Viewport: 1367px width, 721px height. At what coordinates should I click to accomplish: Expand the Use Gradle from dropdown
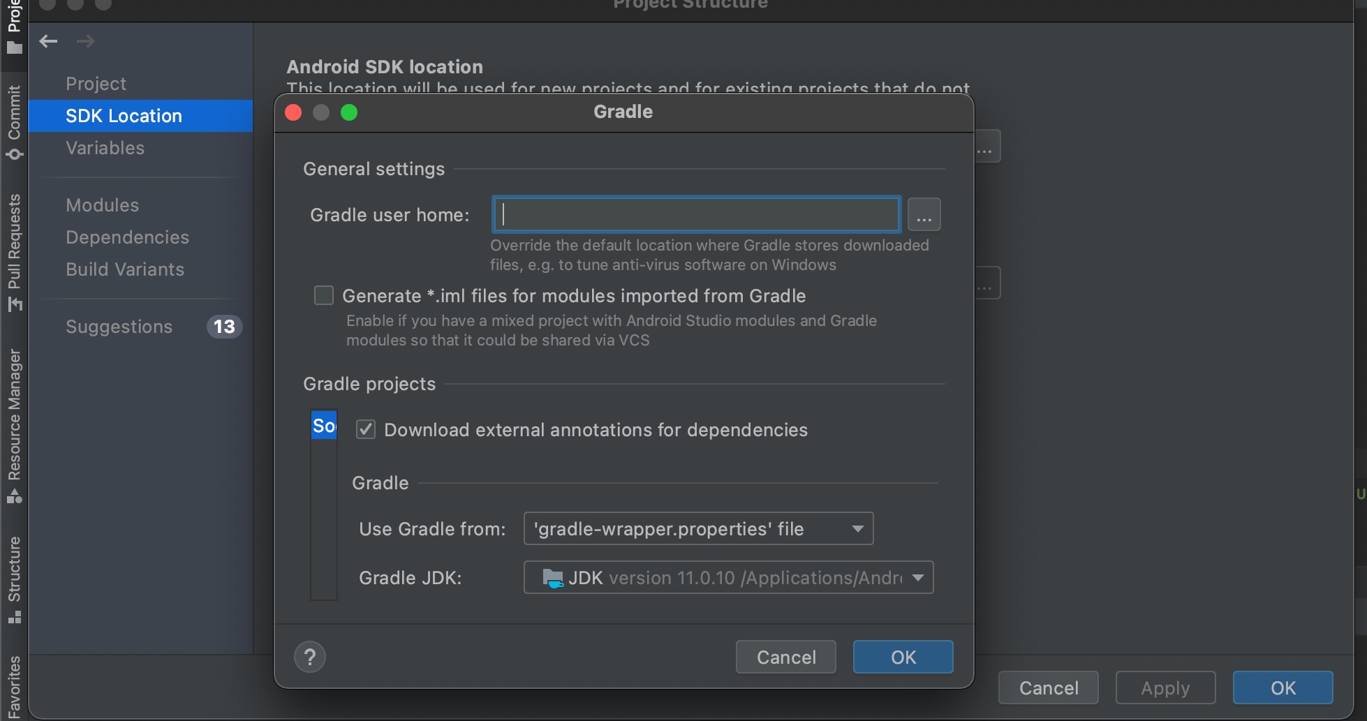pyautogui.click(x=698, y=529)
